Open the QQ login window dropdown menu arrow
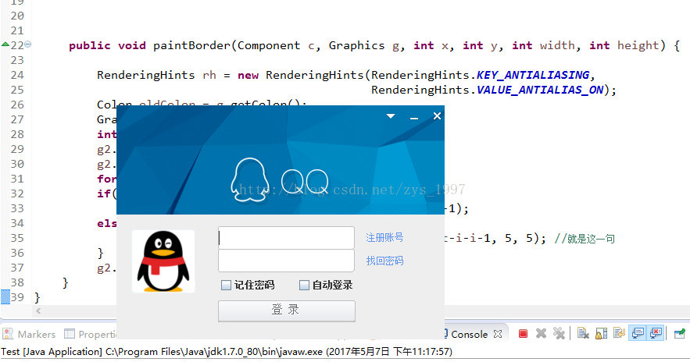 tap(391, 116)
